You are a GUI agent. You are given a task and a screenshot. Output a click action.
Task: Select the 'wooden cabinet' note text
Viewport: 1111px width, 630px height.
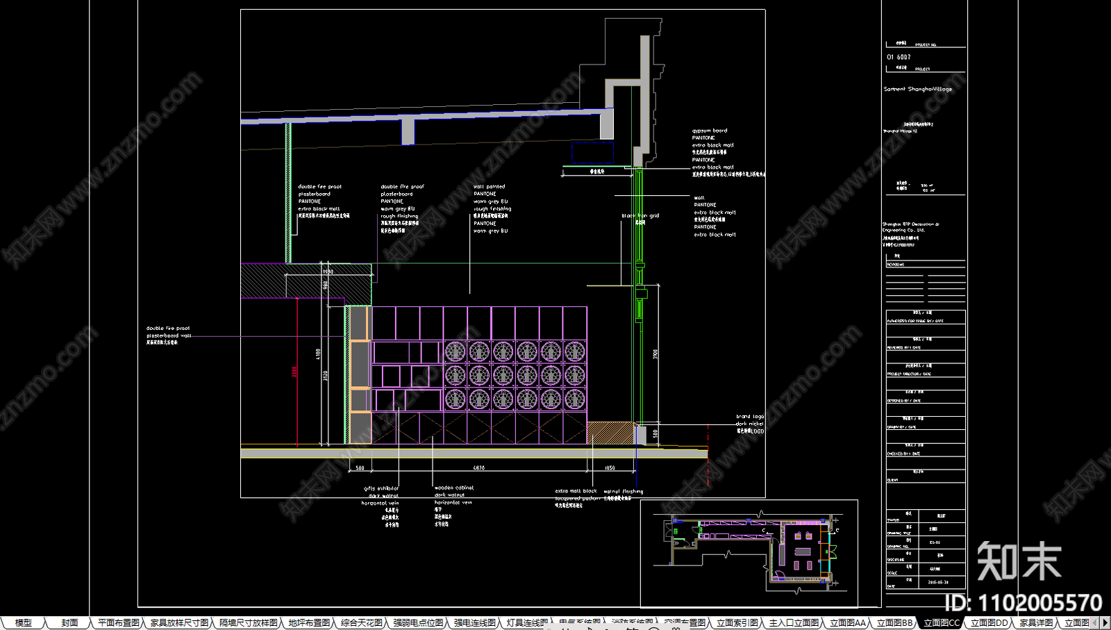tap(454, 488)
